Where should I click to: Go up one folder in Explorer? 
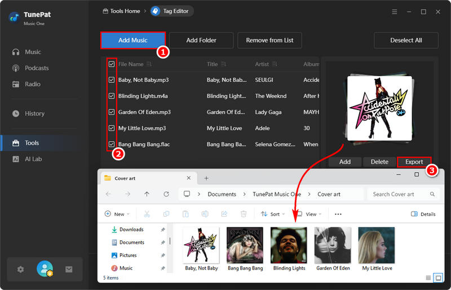point(147,194)
